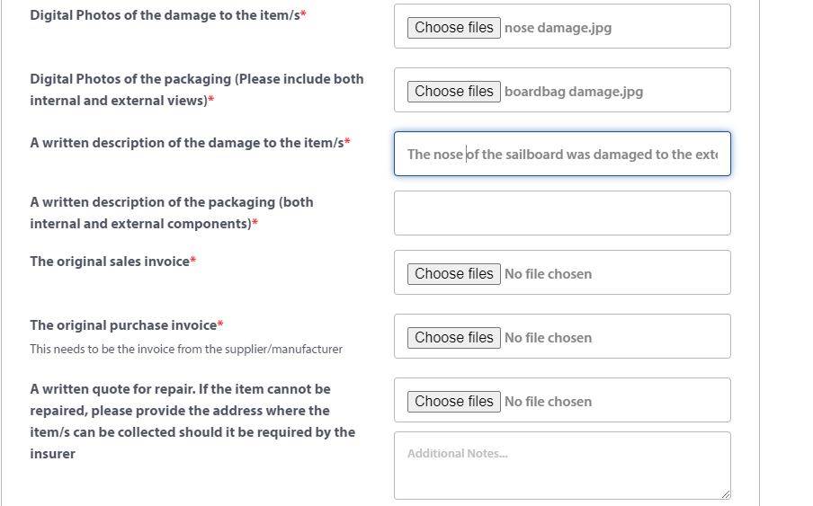Click 'No file chosen' beside sales invoice
The height and width of the screenshot is (506, 813).
tap(548, 274)
